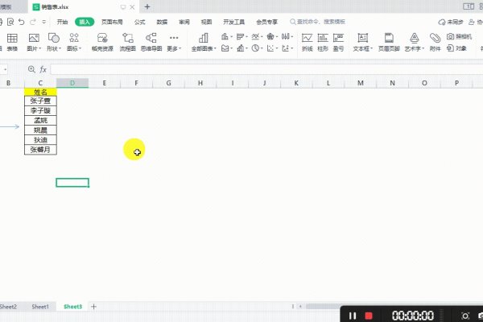Viewport: 483px width, 322px height.
Task: Open the 照相机 camera tool
Action: tap(459, 37)
